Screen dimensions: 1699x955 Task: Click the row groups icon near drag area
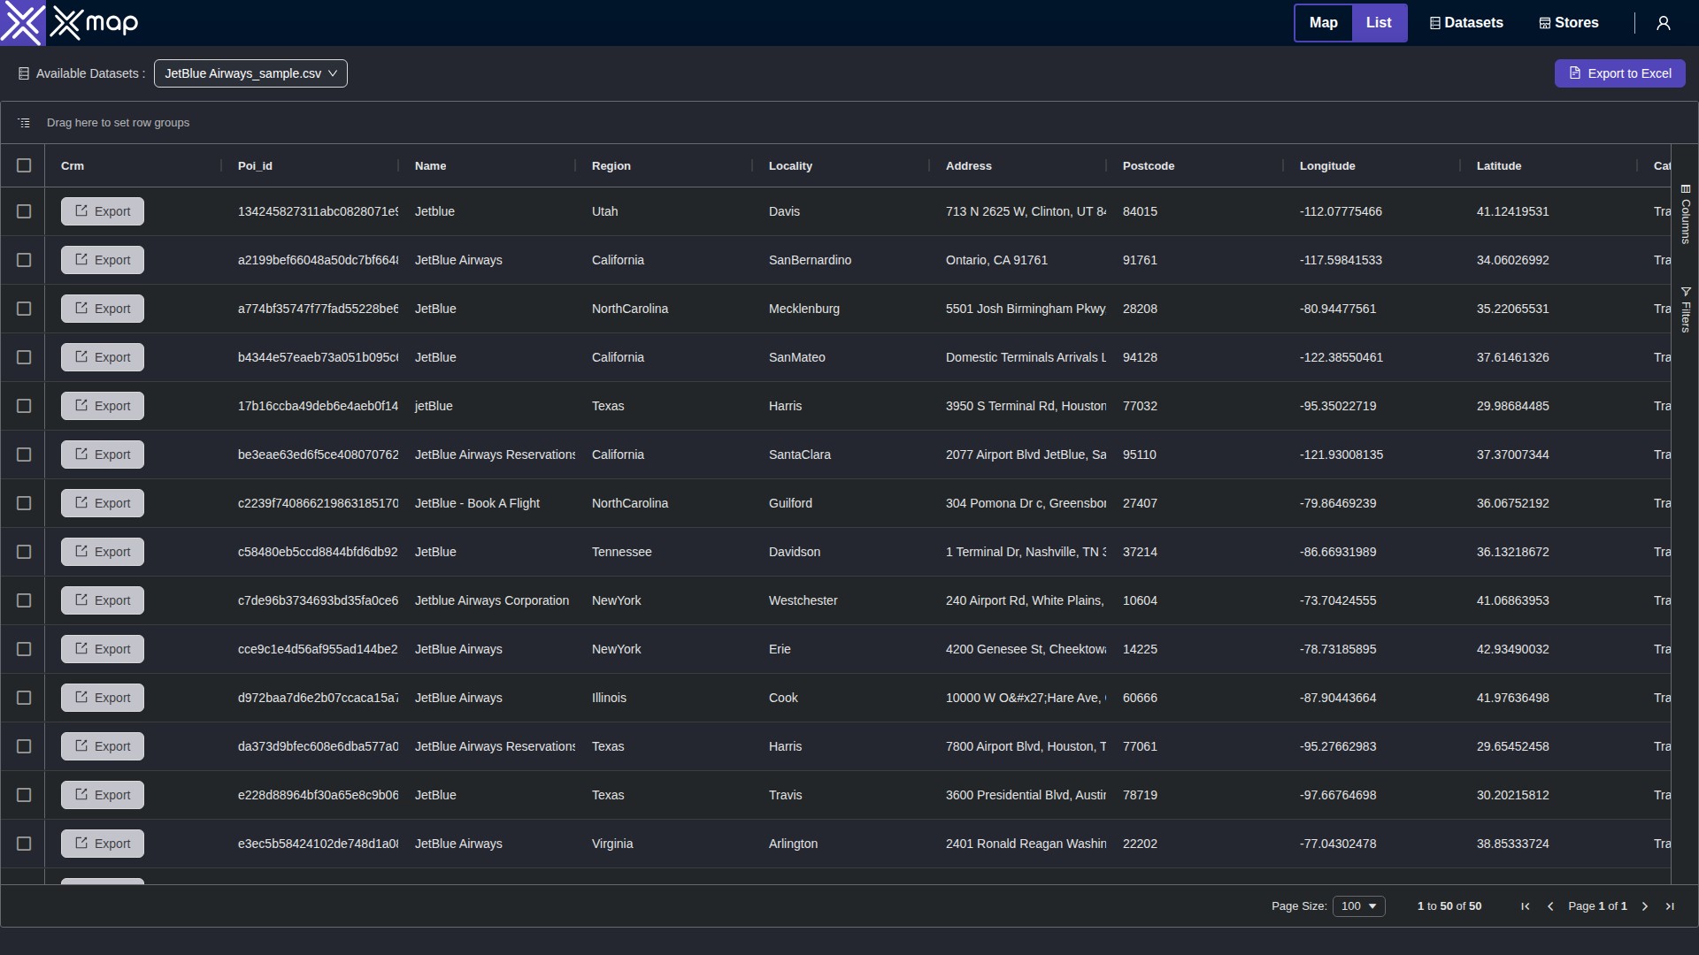[24, 122]
